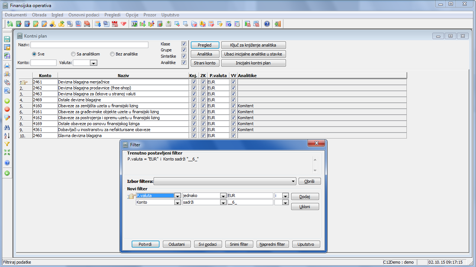Viewport: 476px width, 267px height.
Task: Open the Valuta dropdown
Action: point(93,63)
